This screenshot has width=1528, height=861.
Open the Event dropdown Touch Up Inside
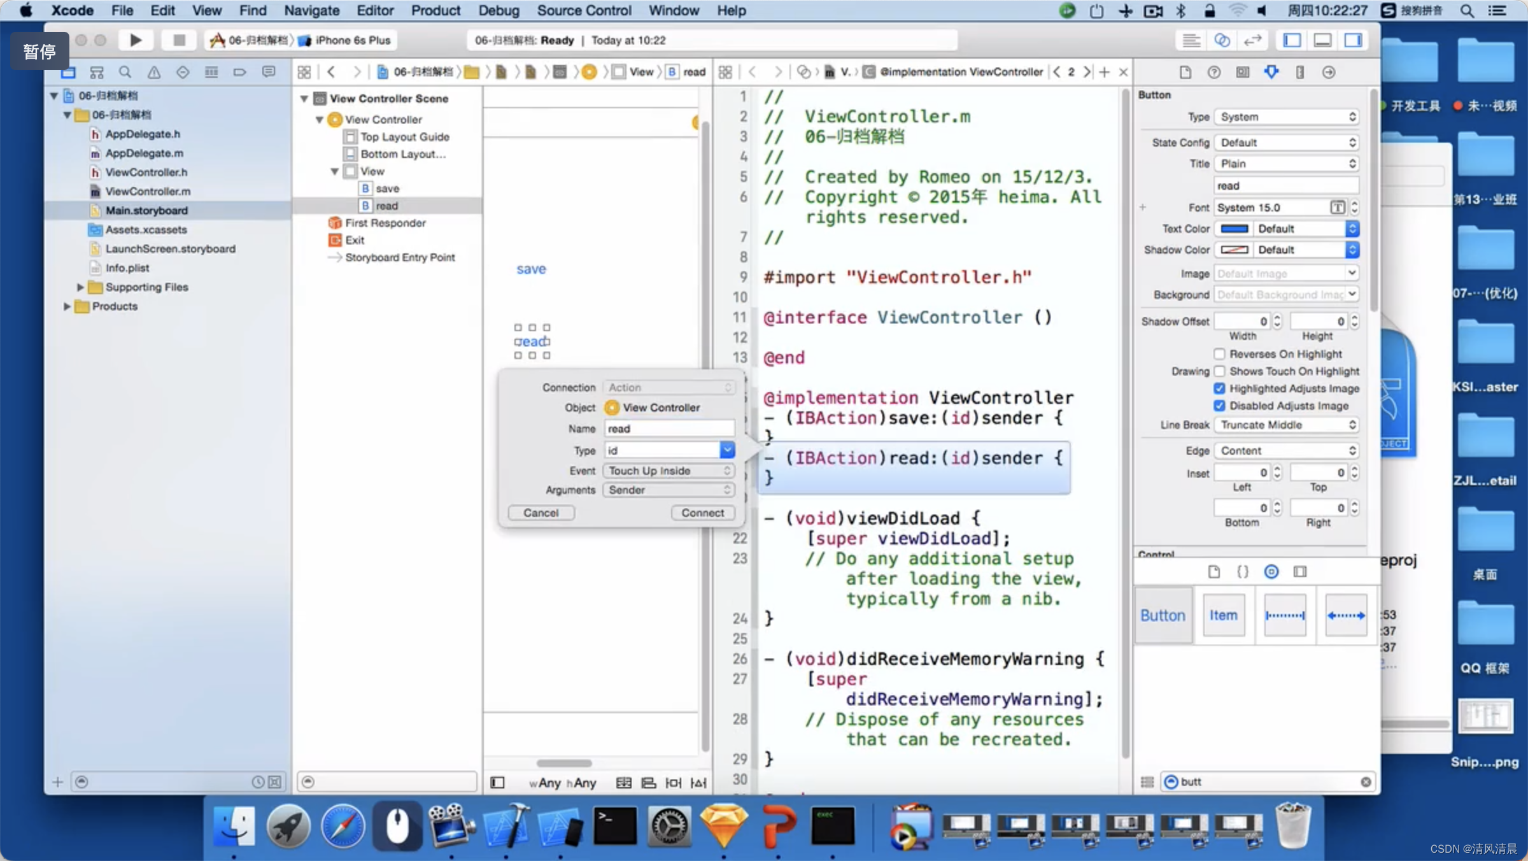click(x=668, y=471)
